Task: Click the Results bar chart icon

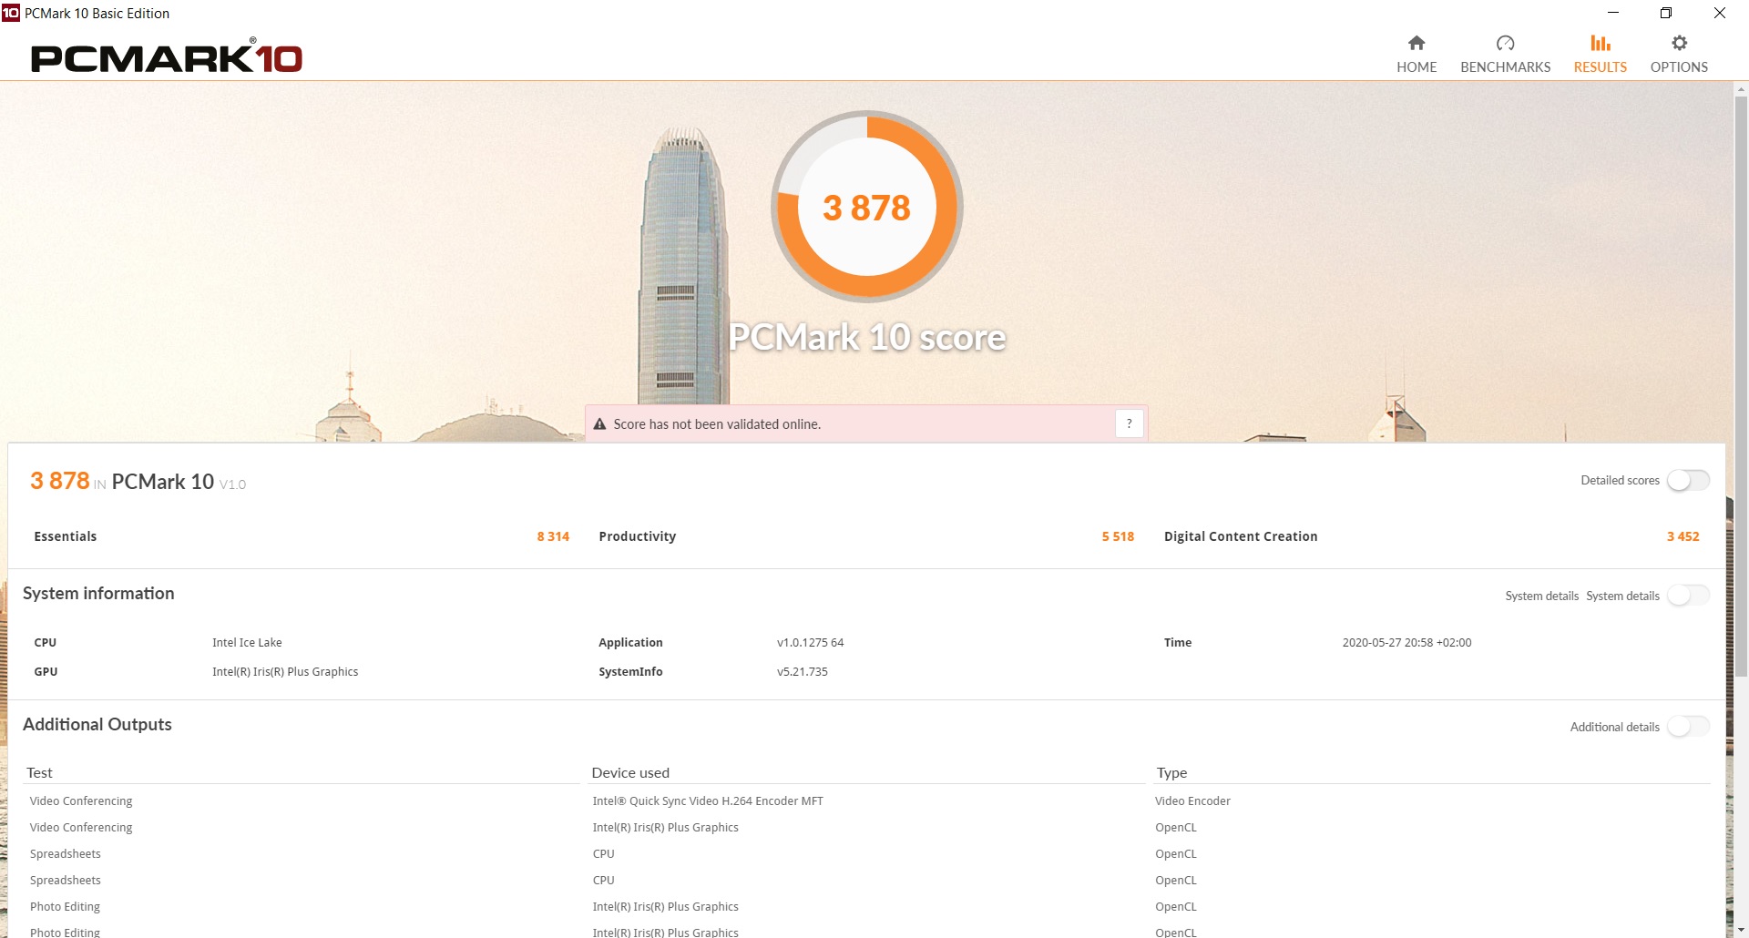Action: point(1600,43)
